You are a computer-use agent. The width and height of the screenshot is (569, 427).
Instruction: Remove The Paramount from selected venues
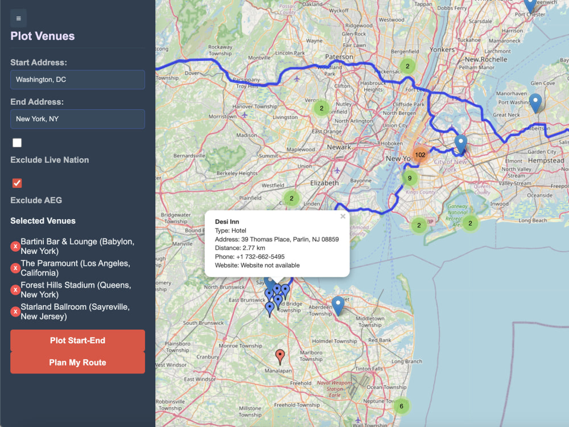[15, 268]
